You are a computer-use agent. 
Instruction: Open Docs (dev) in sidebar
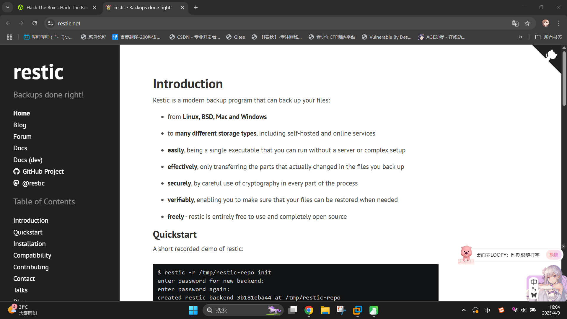tap(28, 160)
